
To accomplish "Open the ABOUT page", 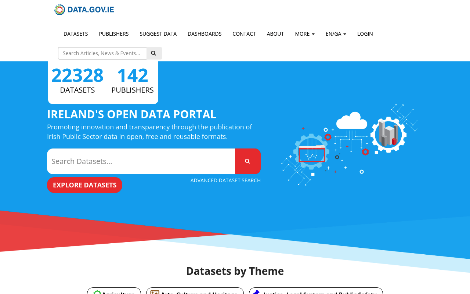I will pos(275,34).
